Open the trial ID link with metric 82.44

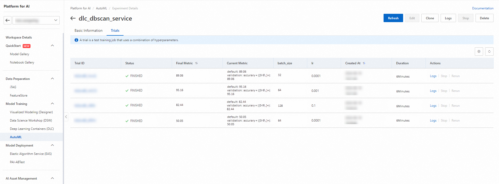(85, 105)
